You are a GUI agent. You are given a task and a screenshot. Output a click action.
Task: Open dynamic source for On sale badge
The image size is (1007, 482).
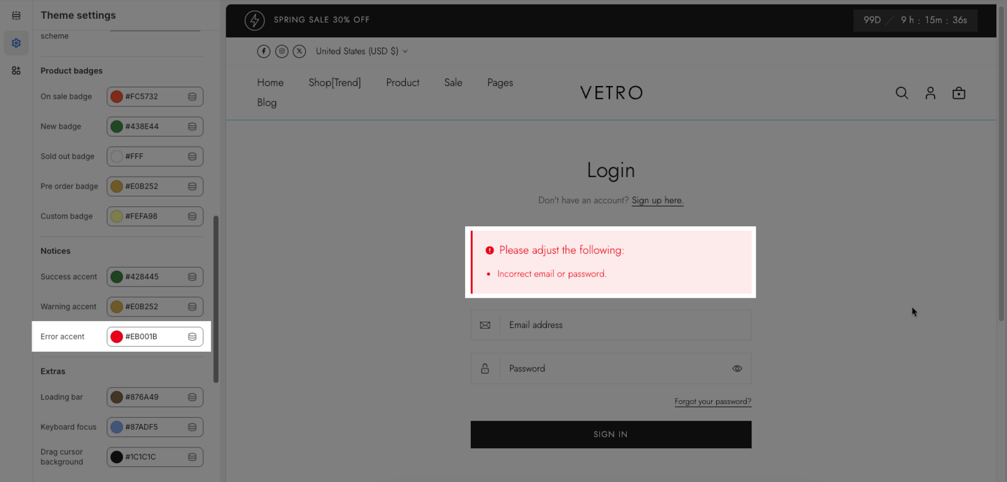(x=193, y=97)
